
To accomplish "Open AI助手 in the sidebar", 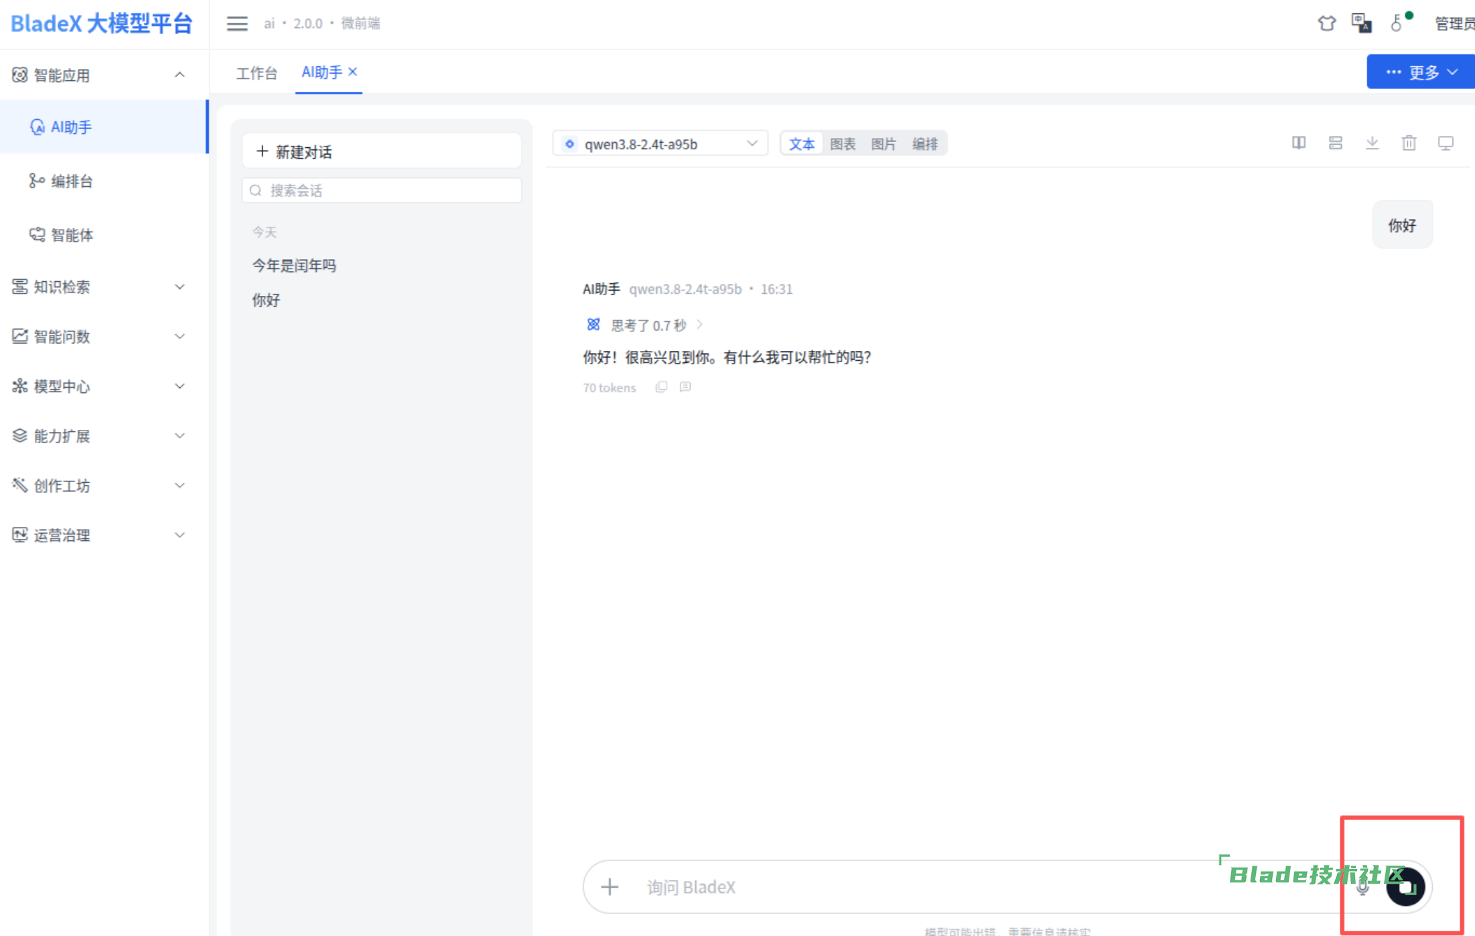I will [x=104, y=127].
